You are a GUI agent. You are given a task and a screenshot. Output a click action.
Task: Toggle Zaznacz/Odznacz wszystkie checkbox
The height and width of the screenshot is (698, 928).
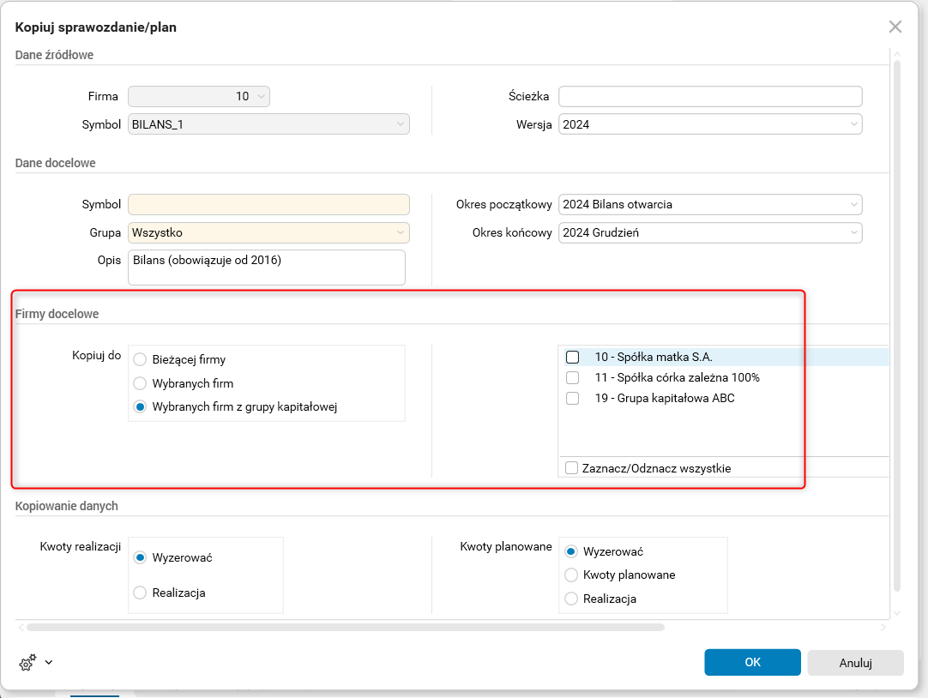click(x=572, y=468)
